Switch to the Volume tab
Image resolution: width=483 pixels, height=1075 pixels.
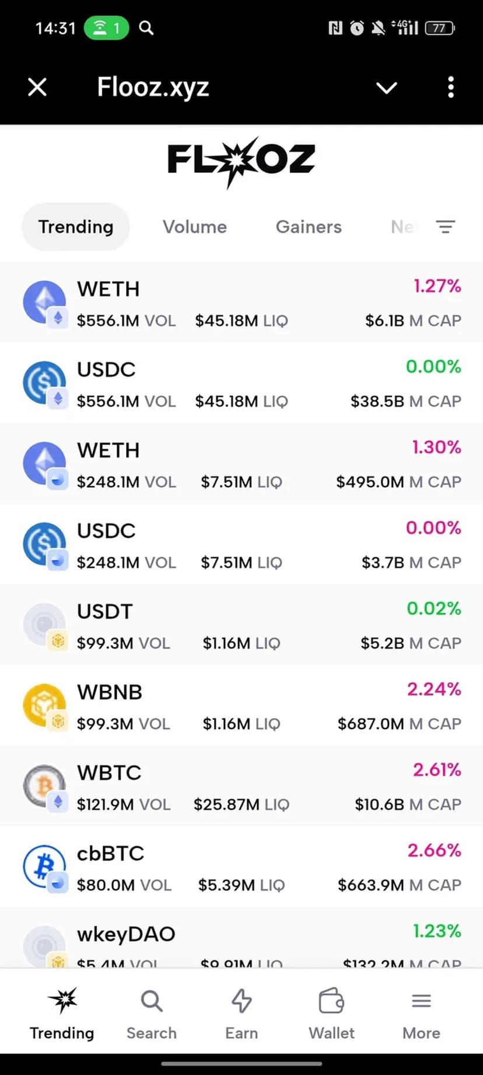194,227
